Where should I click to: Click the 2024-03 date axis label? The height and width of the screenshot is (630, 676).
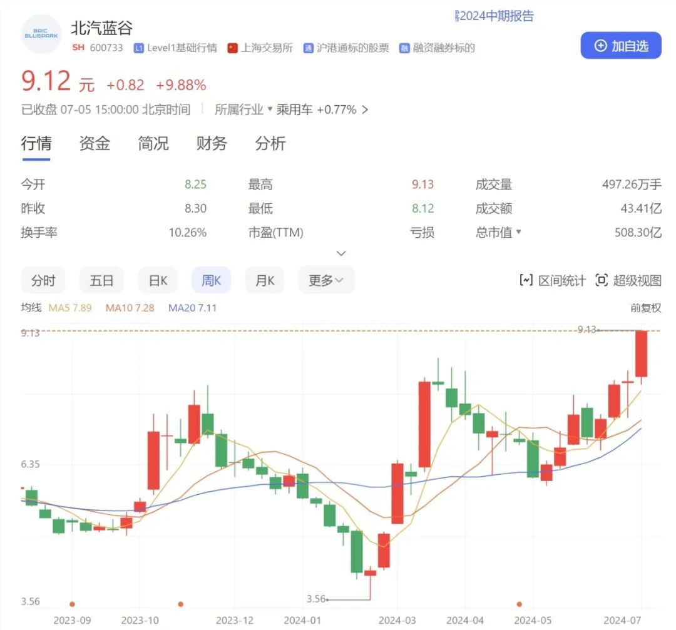(397, 620)
